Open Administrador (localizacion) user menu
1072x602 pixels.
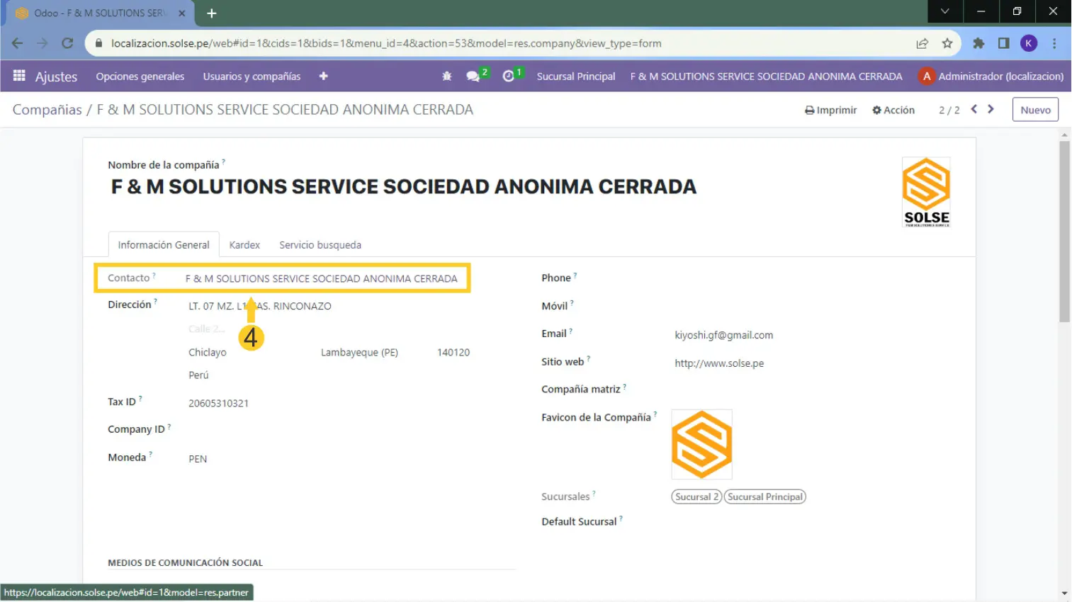coord(991,76)
